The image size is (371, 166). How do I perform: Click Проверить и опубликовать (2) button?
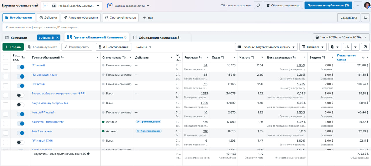pos(328,6)
